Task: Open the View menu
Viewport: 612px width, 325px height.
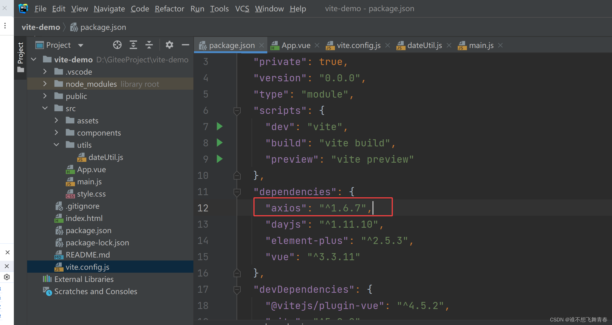Action: coord(80,9)
